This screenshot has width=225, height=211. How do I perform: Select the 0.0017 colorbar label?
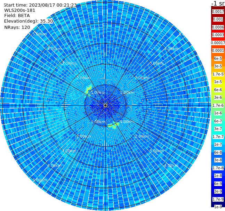[218, 11]
